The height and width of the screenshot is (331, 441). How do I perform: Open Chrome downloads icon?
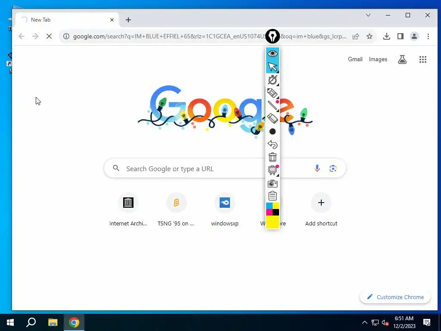pyautogui.click(x=387, y=36)
